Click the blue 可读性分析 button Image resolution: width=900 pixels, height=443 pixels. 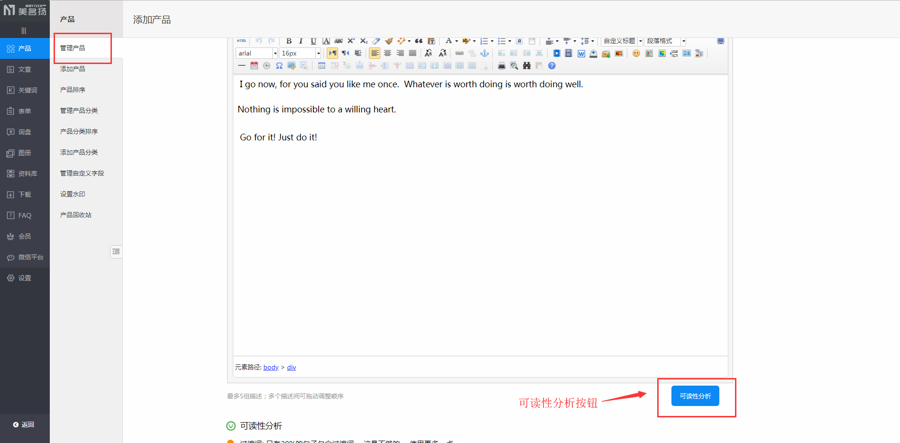point(695,396)
